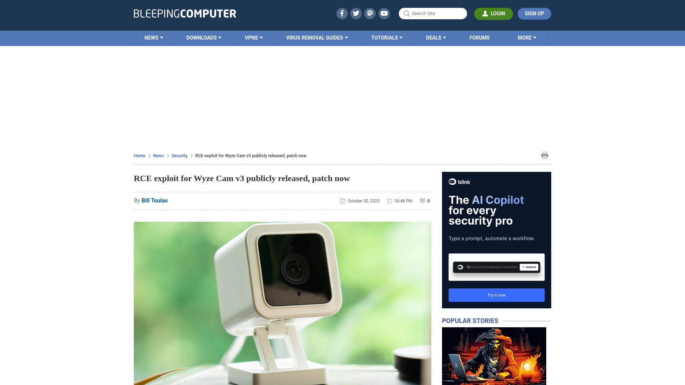The height and width of the screenshot is (385, 685).
Task: Click the BleepingComputer Mastodon icon
Action: point(370,13)
